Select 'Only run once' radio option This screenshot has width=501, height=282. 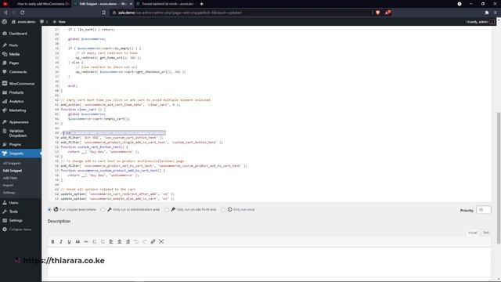(223, 210)
